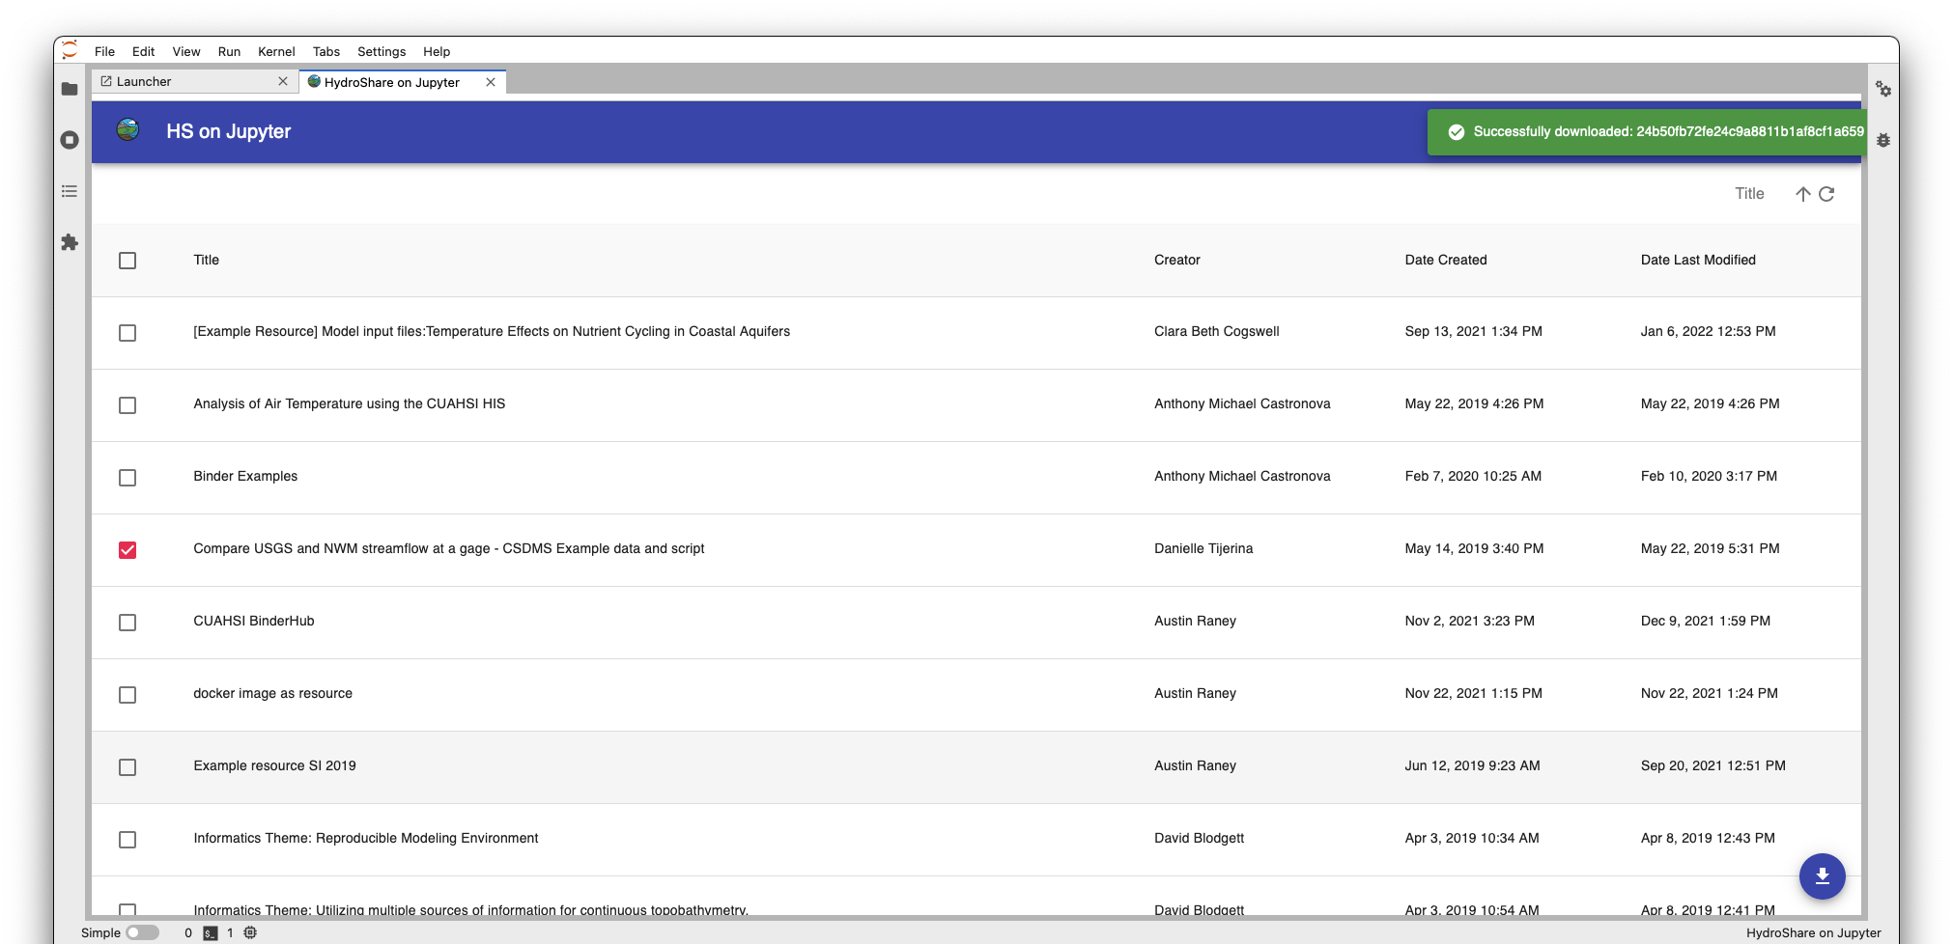Close the Launcher tab

click(x=283, y=81)
